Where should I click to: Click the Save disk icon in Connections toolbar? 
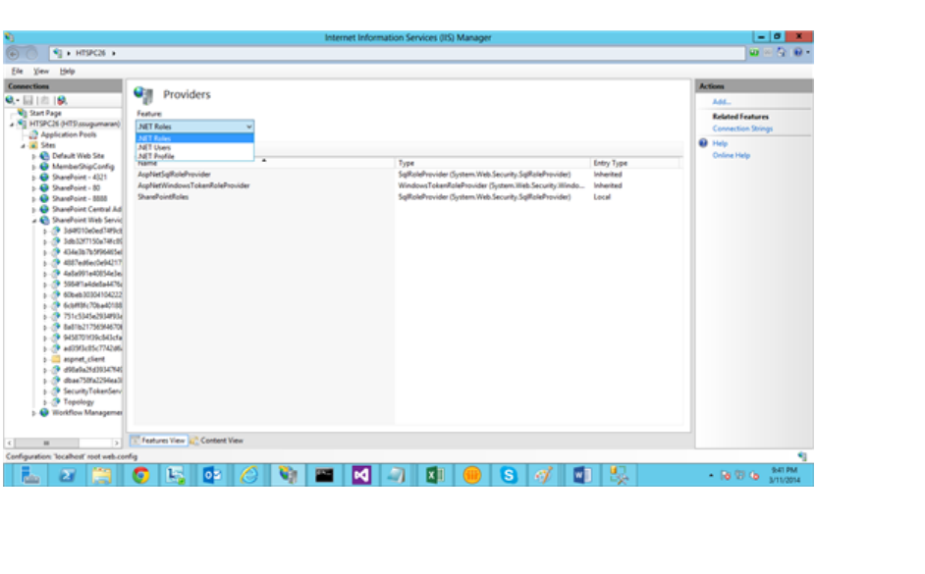27,100
